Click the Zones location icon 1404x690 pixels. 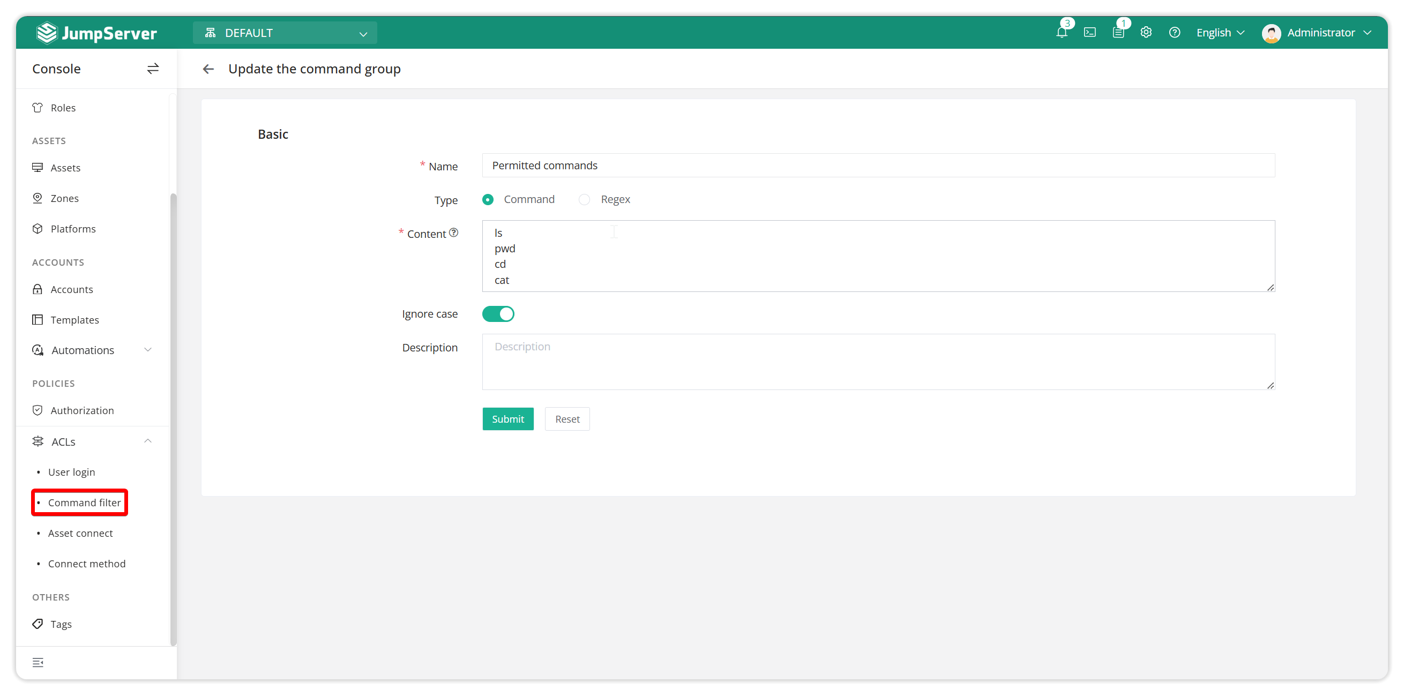click(x=38, y=198)
